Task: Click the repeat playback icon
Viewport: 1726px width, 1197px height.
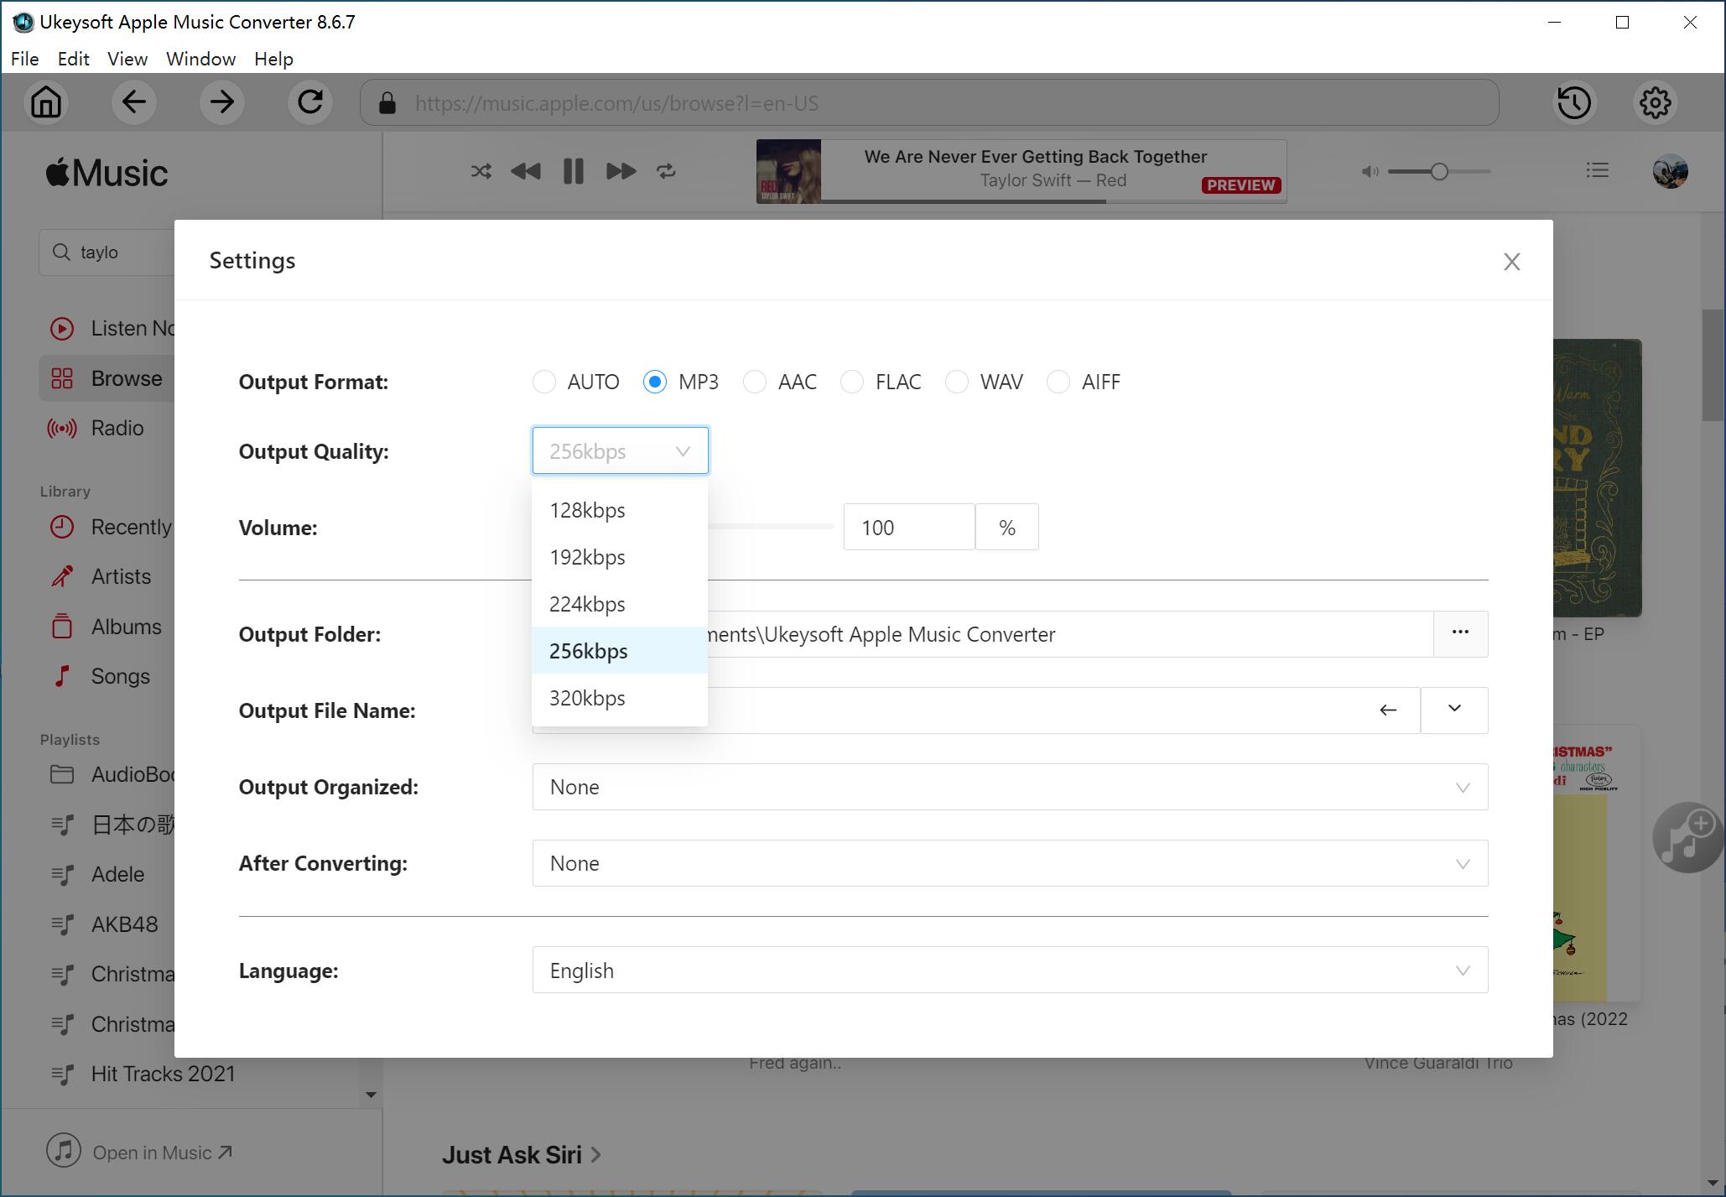Action: [668, 170]
